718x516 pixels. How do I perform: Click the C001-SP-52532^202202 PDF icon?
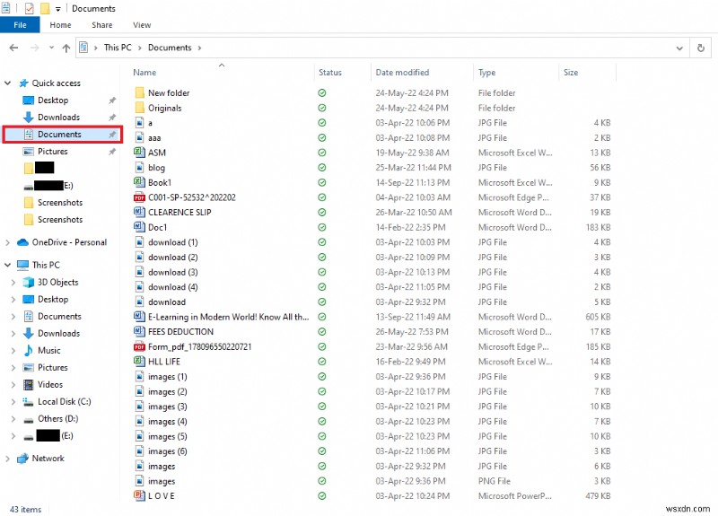tap(139, 197)
